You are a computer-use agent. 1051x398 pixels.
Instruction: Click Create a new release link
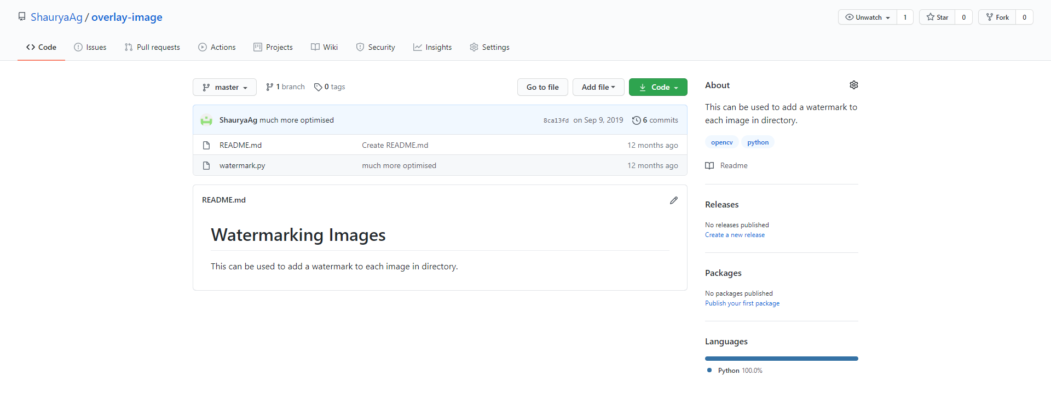735,235
